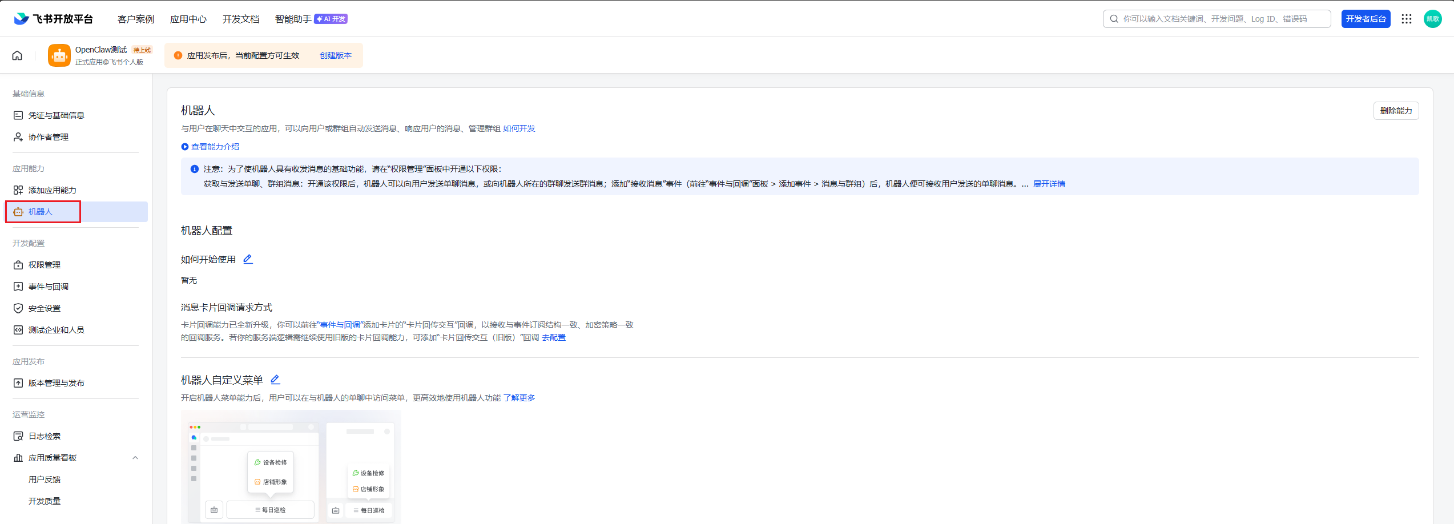Collapse the 应用质量看板 section
Screen dimensions: 1454x524
[x=135, y=458]
